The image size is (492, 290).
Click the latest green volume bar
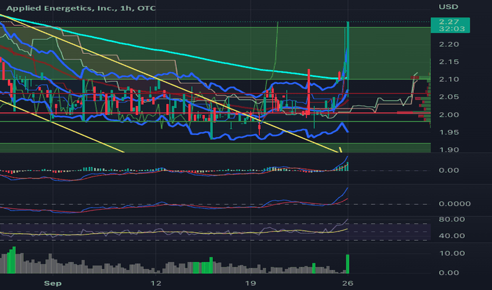[347, 264]
